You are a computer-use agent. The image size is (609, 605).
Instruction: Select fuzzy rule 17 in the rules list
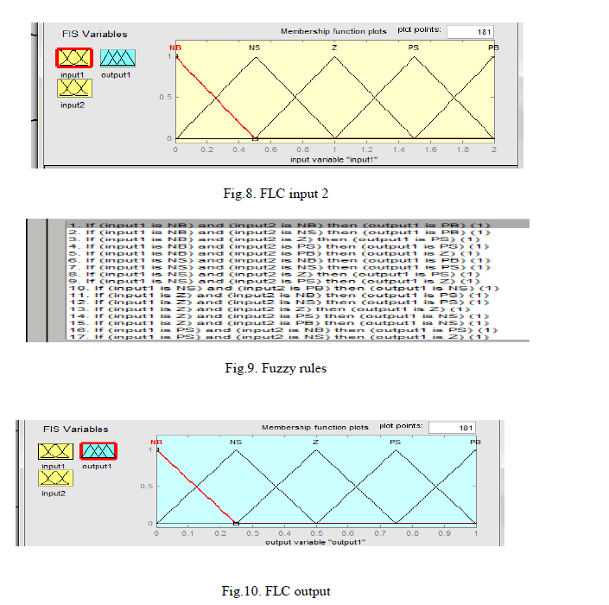click(278, 336)
